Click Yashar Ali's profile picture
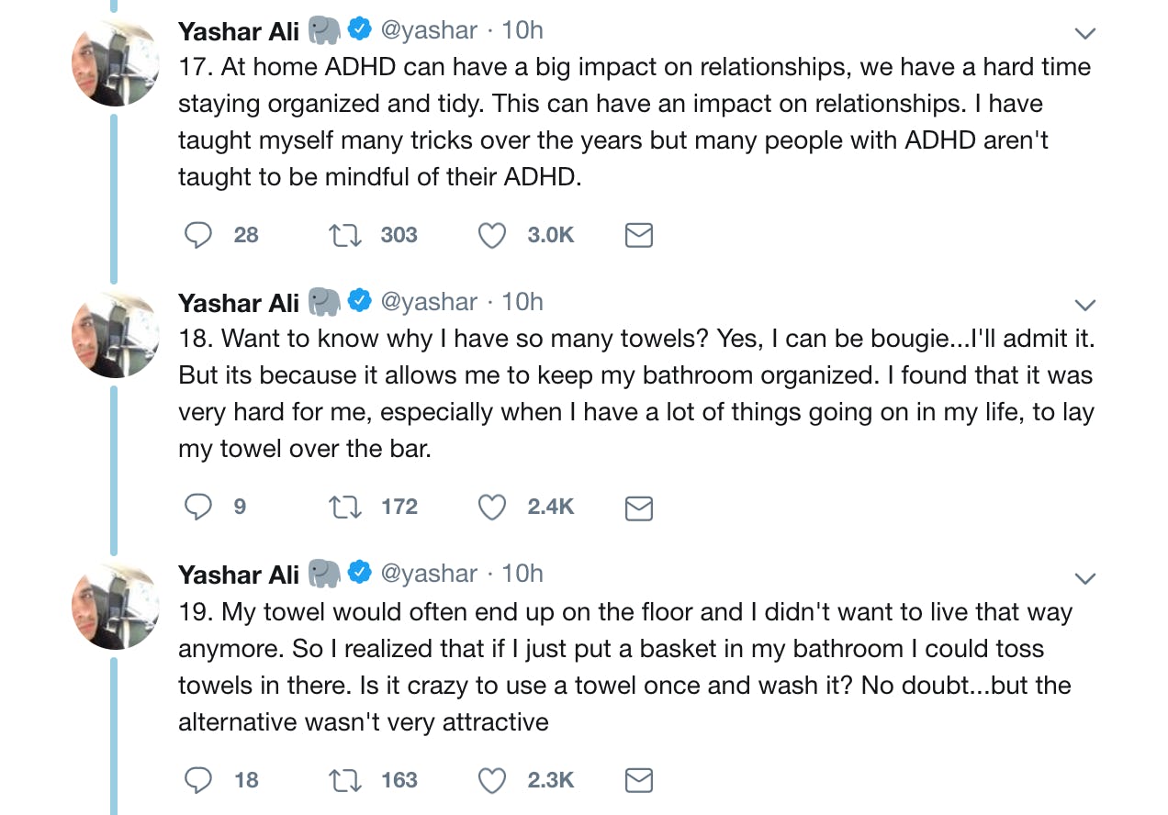This screenshot has height=815, width=1168. [115, 62]
